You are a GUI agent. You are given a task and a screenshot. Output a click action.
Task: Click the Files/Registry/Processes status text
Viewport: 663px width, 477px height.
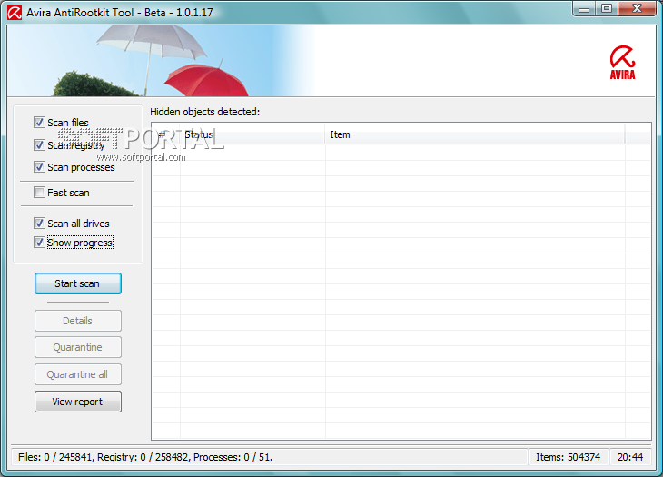(x=145, y=457)
